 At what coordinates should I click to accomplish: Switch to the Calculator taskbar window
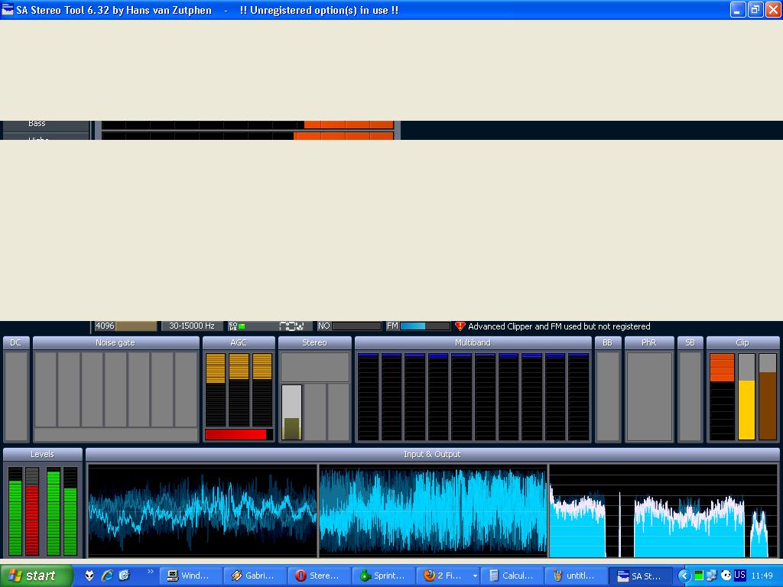tap(513, 576)
